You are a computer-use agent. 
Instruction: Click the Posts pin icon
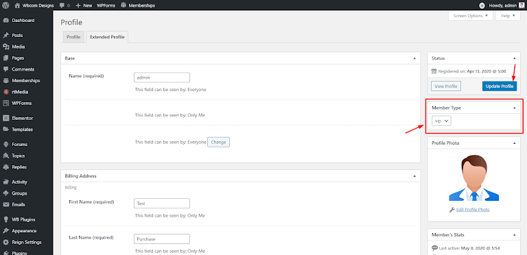tap(5, 35)
